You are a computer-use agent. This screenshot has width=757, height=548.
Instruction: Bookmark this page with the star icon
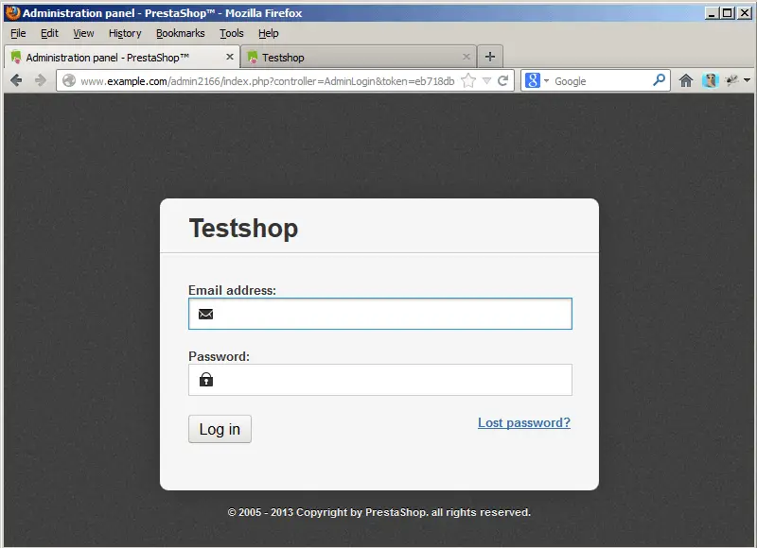pos(468,80)
